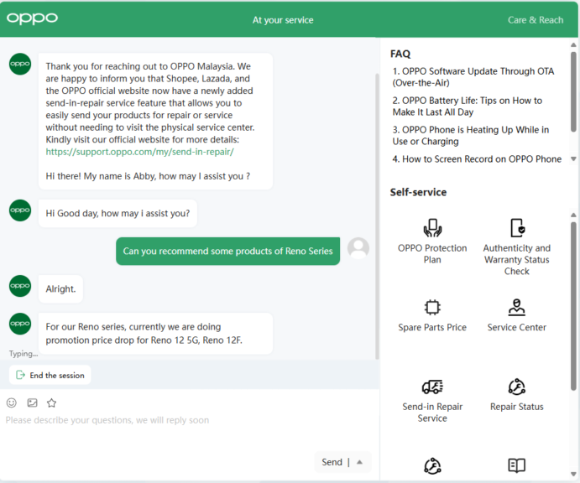The height and width of the screenshot is (483, 580).
Task: Click agent avatar beside Alright message
Action: coord(20,286)
